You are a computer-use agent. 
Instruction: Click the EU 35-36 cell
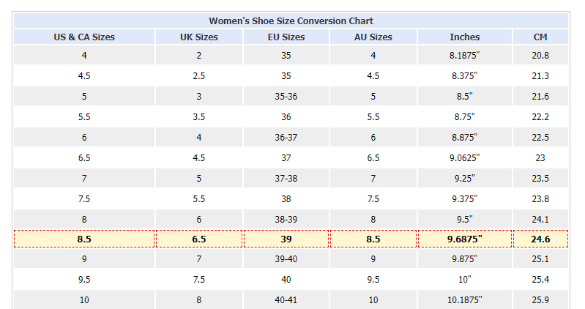click(x=286, y=96)
